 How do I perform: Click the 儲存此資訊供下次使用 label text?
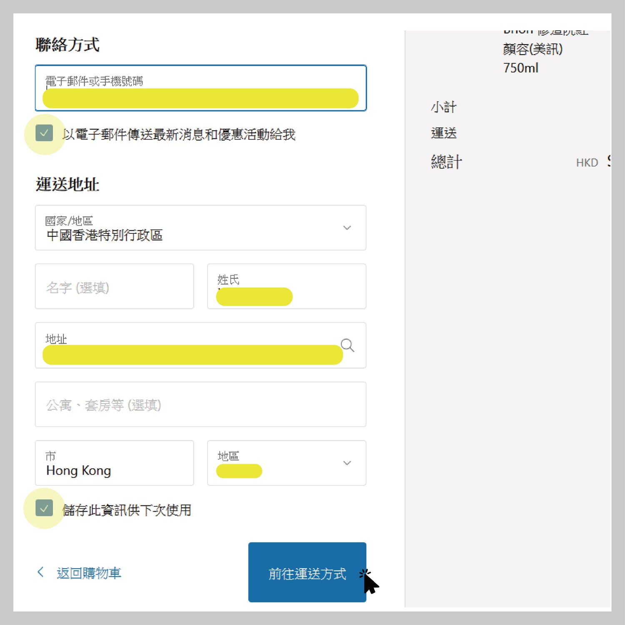coord(127,510)
